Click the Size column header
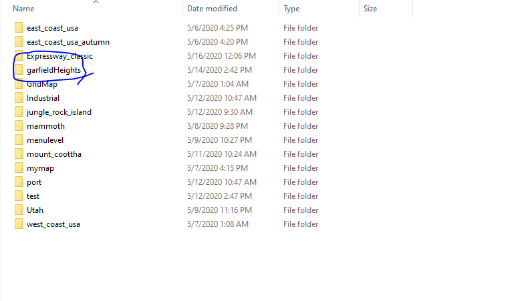 click(x=370, y=9)
